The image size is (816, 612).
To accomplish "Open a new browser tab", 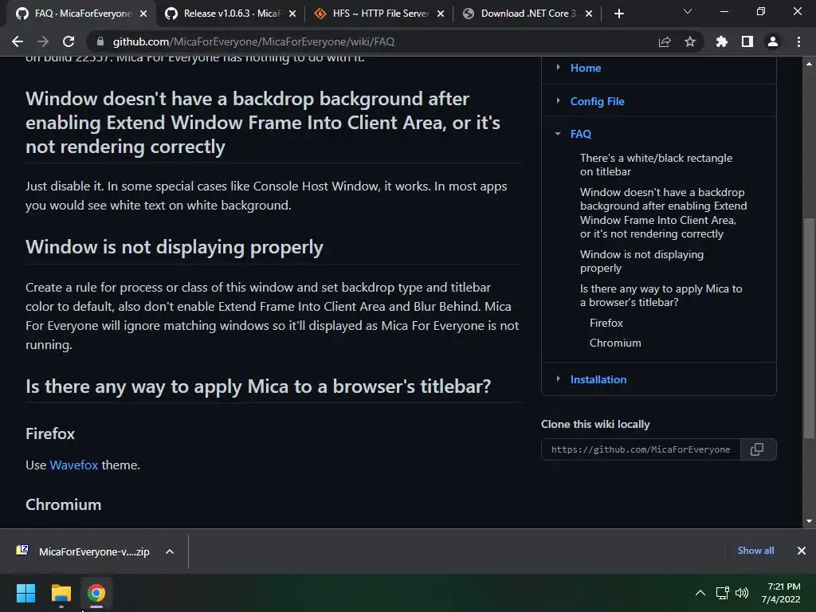I will [x=618, y=14].
